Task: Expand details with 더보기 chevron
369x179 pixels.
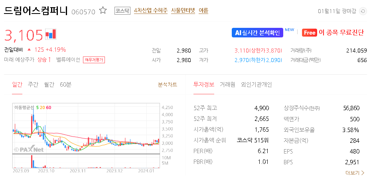Action: (x=355, y=173)
